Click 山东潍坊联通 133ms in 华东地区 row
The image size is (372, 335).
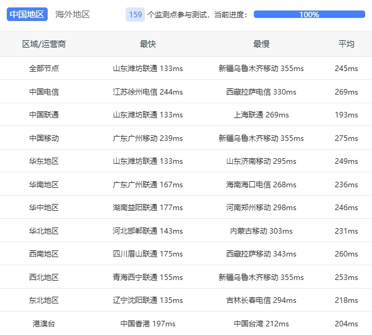coord(148,161)
